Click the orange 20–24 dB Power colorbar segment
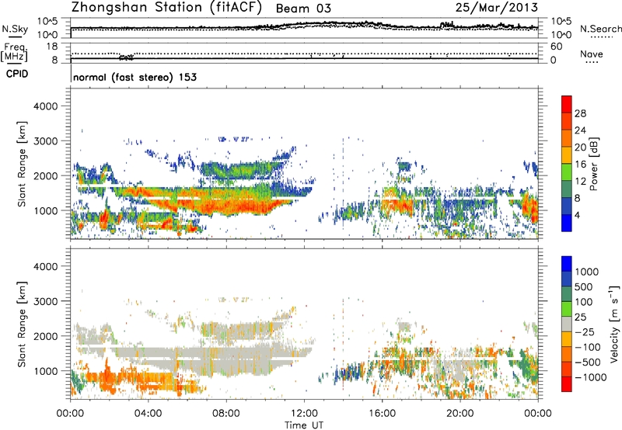 click(x=567, y=138)
